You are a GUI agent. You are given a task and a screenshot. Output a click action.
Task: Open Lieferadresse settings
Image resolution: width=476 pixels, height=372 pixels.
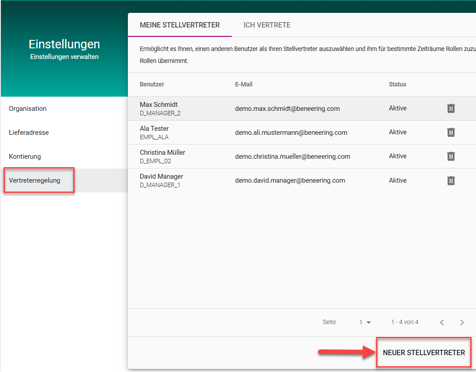[29, 133]
